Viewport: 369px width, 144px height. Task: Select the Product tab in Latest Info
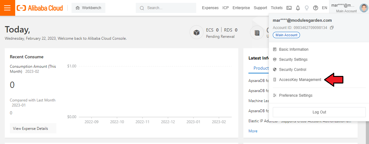tap(261, 68)
